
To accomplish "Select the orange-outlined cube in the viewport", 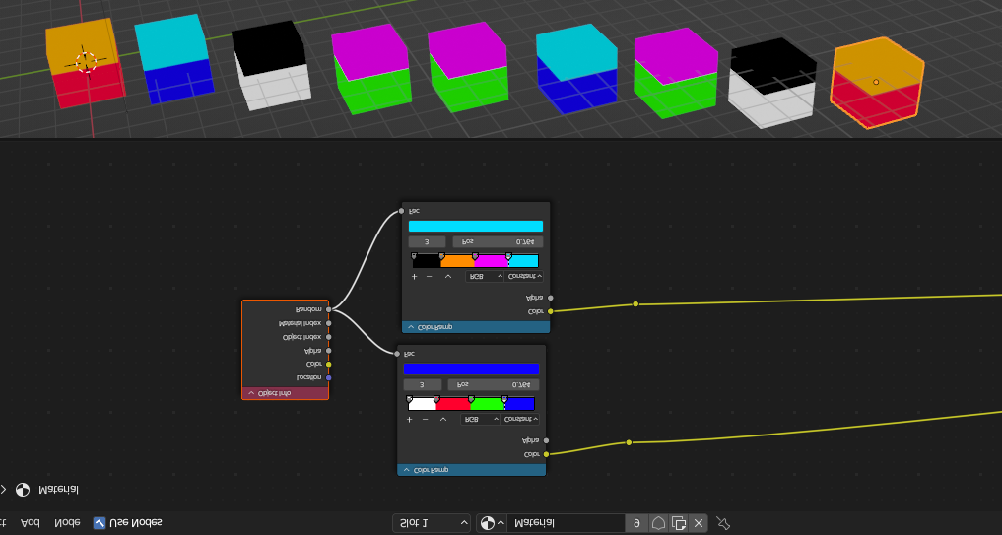I will click(x=877, y=83).
